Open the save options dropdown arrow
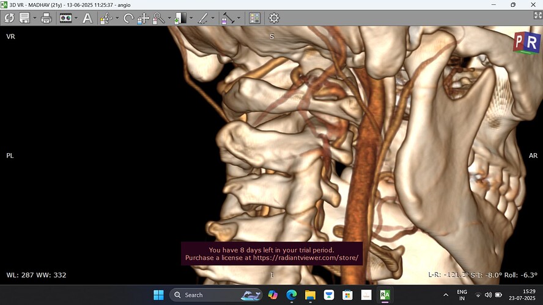Viewport: 543px width, 305px height. pos(35,18)
